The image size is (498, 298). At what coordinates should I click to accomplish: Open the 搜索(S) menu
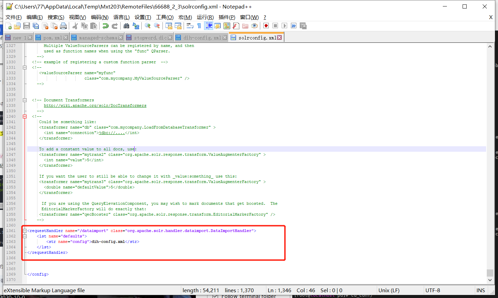56,17
